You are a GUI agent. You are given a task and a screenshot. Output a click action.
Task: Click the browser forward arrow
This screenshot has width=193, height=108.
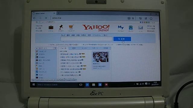[x=40, y=18]
